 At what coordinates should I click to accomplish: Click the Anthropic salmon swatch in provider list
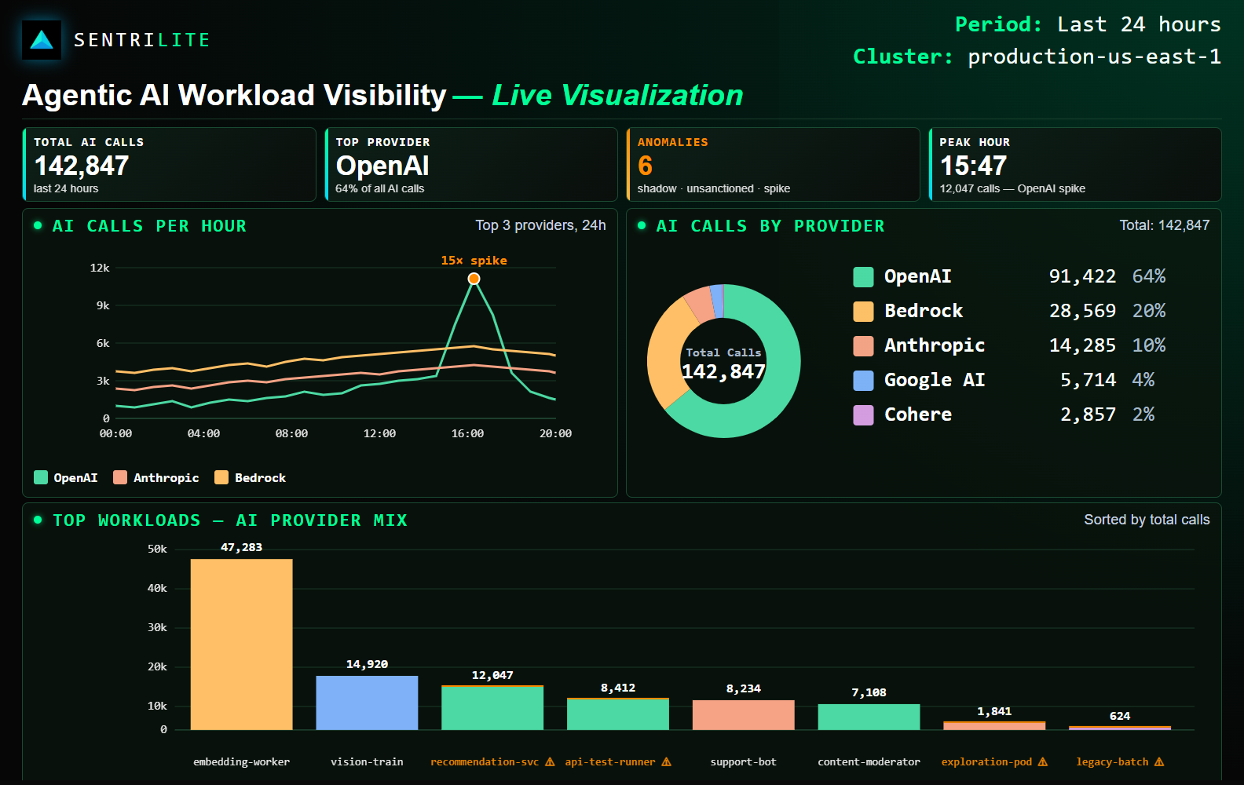tap(863, 346)
